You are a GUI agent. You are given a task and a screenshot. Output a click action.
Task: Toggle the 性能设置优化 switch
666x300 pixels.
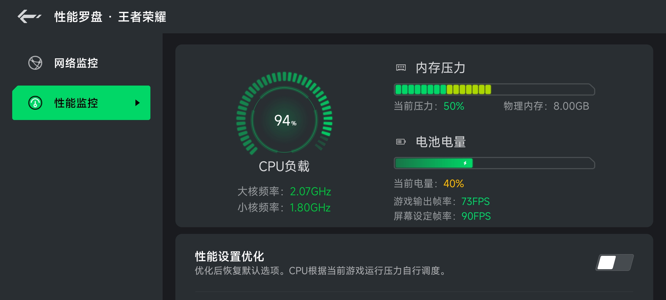point(615,262)
